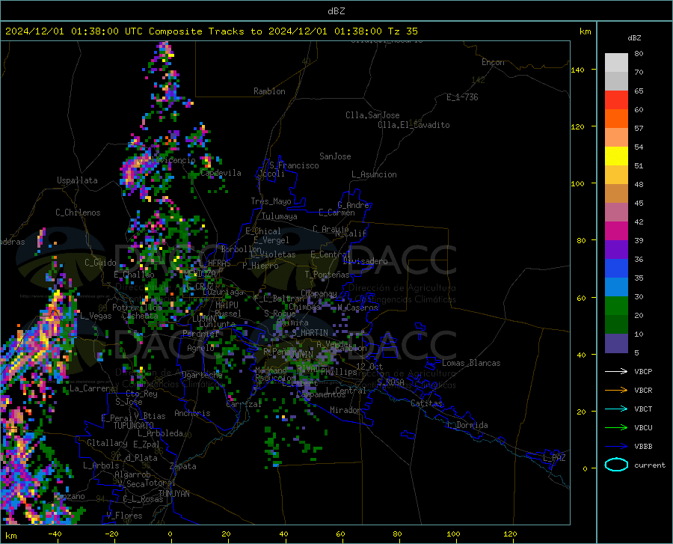Click the cyan 'current' ellipse icon
Viewport: 673px width, 544px height.
[616, 465]
